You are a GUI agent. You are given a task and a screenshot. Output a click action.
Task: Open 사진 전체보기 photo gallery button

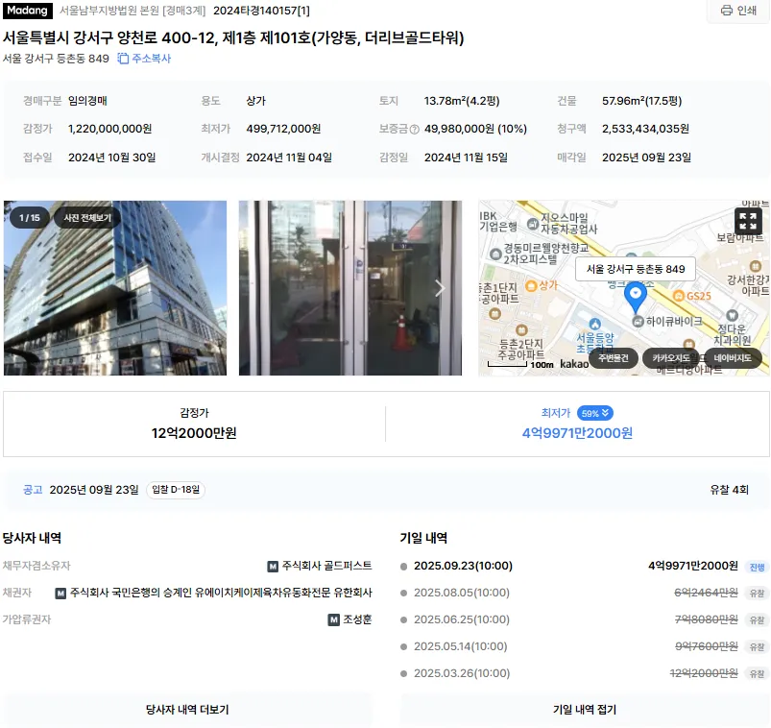[x=87, y=218]
